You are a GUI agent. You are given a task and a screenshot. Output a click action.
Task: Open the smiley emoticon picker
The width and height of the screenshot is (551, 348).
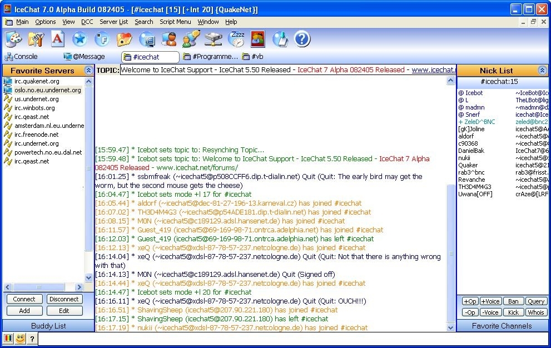(20, 339)
